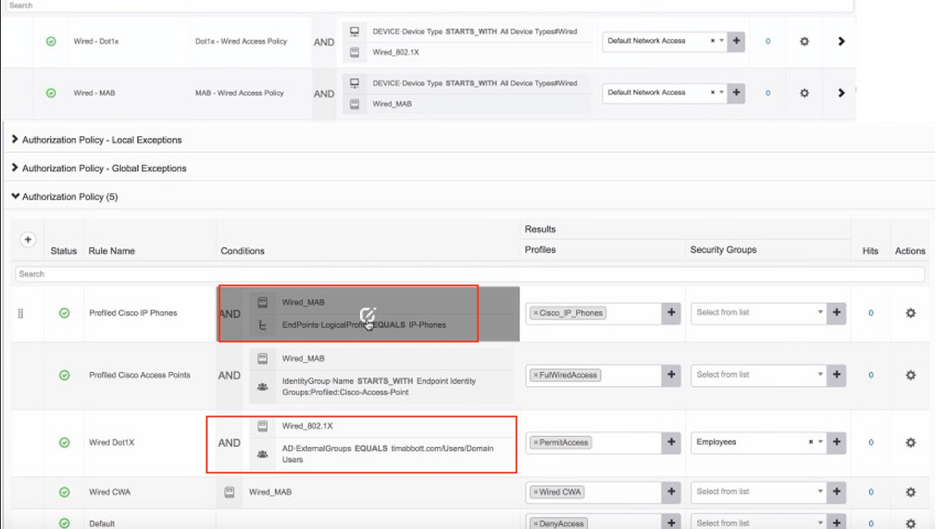Click AD-ExternalGroups condition icon in Wired Dot1X row

tap(263, 454)
